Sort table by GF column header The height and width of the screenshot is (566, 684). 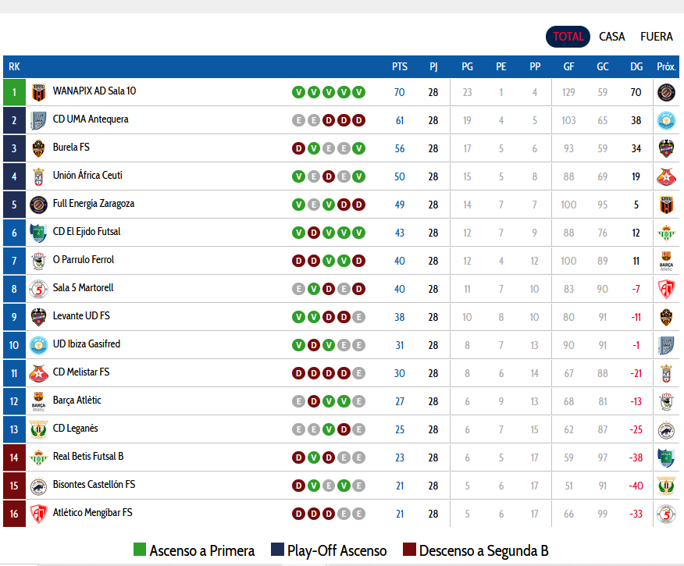[568, 66]
